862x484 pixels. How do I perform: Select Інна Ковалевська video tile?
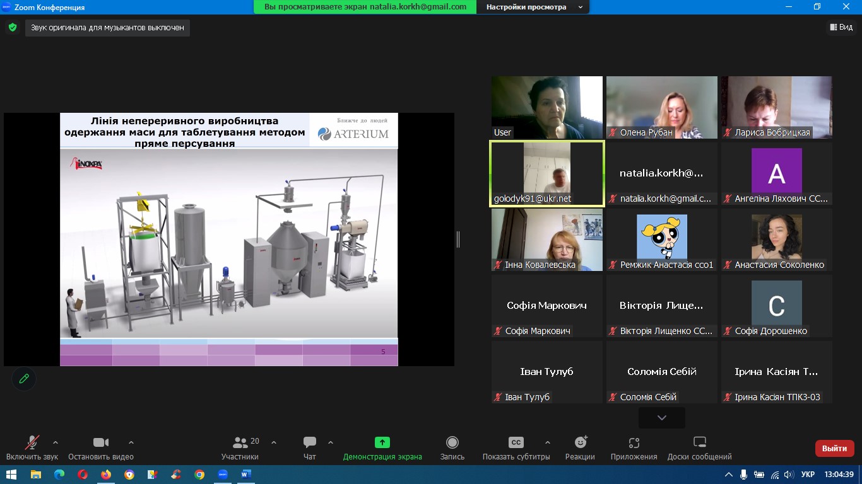tap(547, 239)
